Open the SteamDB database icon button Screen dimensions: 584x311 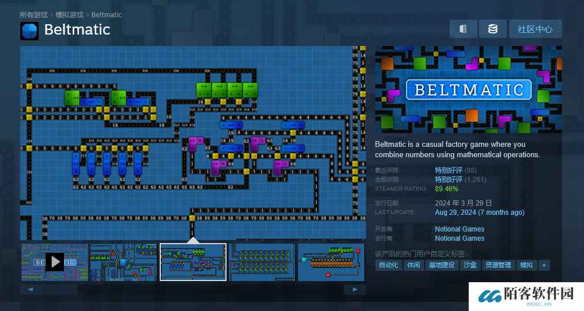pyautogui.click(x=493, y=29)
